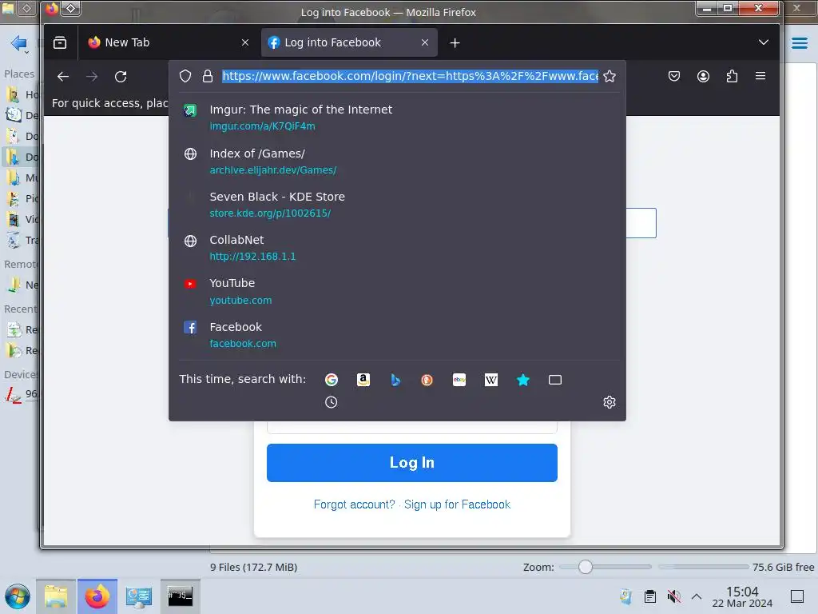Screen dimensions: 818x614
Task: Click the URL address bar field
Action: [410, 76]
